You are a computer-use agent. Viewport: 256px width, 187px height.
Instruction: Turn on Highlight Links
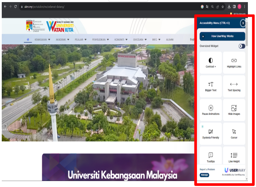pyautogui.click(x=234, y=63)
